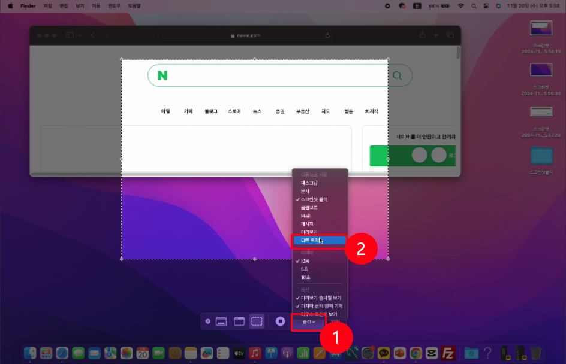Screen dimensions: 566x364
Task: Open 메일 link on Naver
Action: (165, 111)
